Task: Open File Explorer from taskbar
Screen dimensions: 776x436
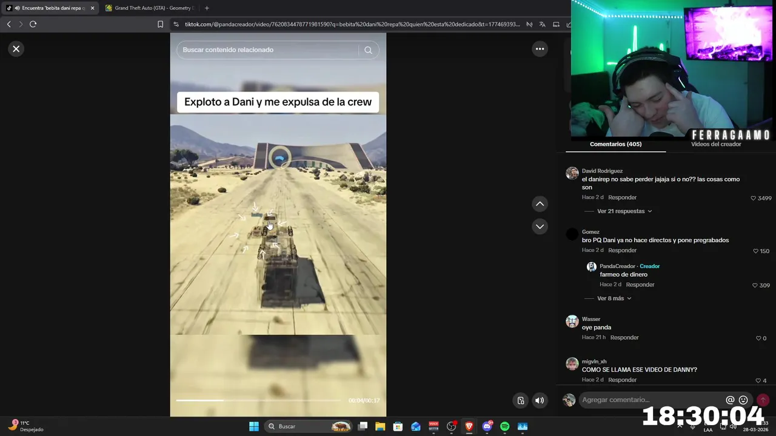Action: pos(380,426)
